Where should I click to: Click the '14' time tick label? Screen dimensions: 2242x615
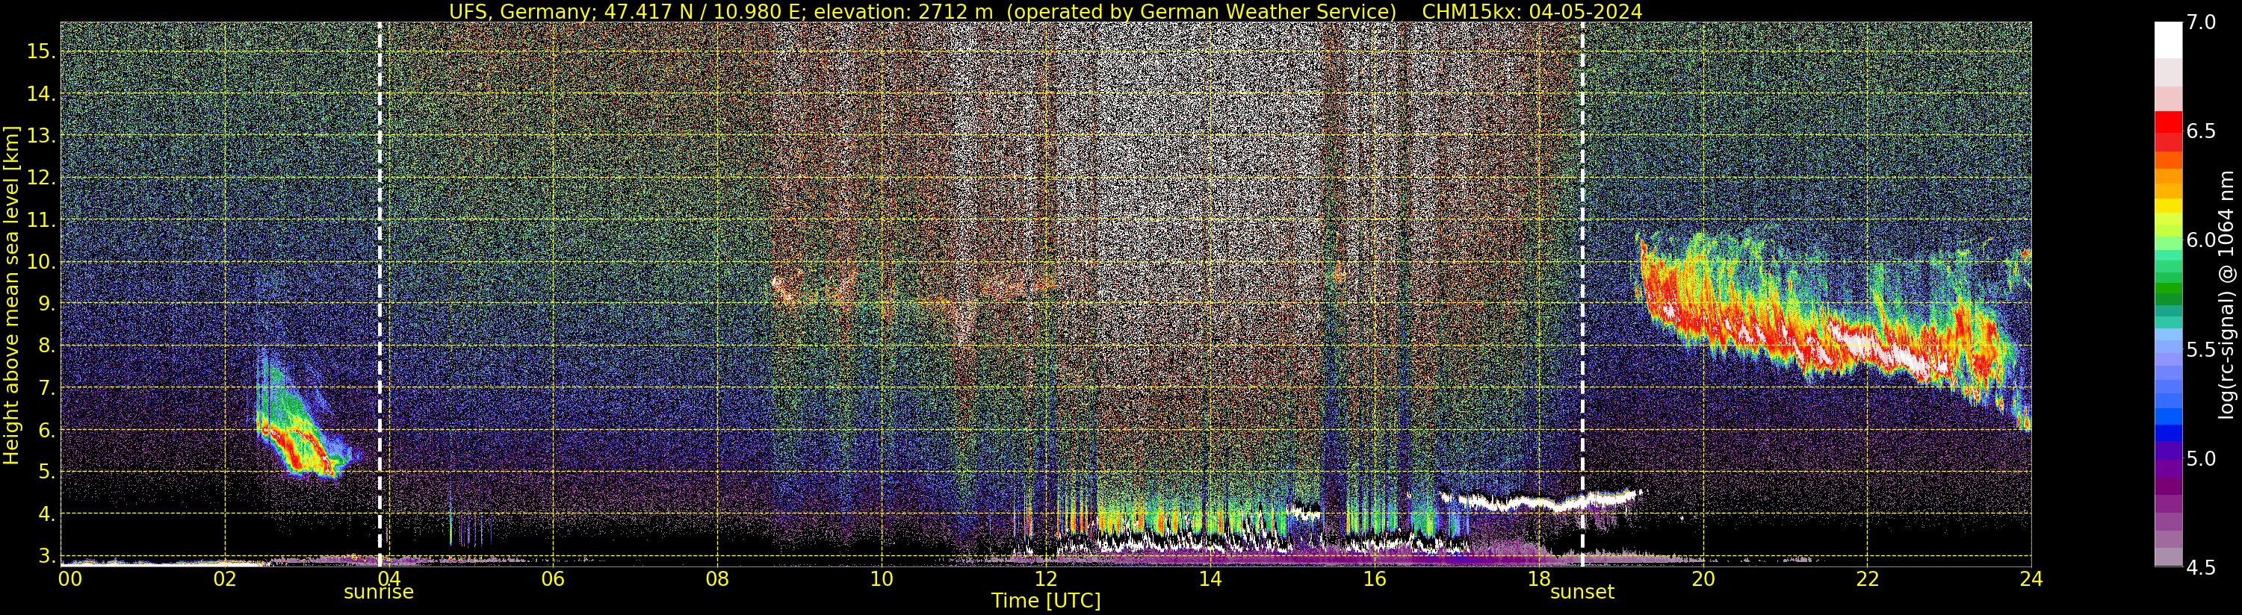(1210, 579)
